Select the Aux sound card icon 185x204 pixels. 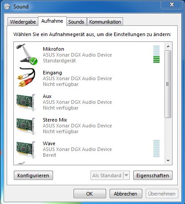tap(26, 102)
